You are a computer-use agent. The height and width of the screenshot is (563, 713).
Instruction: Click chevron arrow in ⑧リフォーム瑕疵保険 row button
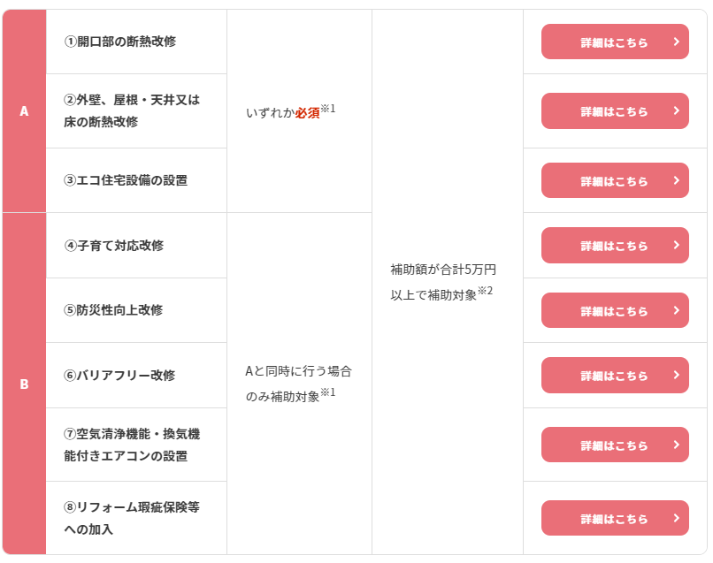(x=676, y=518)
